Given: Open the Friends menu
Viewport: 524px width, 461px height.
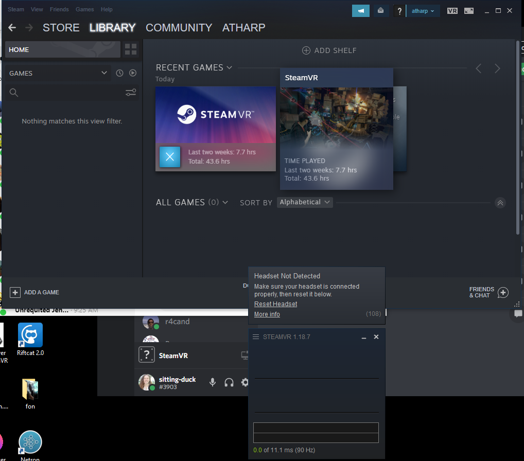Looking at the screenshot, I should 59,9.
